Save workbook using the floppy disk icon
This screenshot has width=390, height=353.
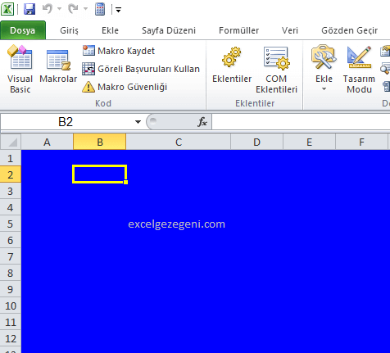coord(29,9)
